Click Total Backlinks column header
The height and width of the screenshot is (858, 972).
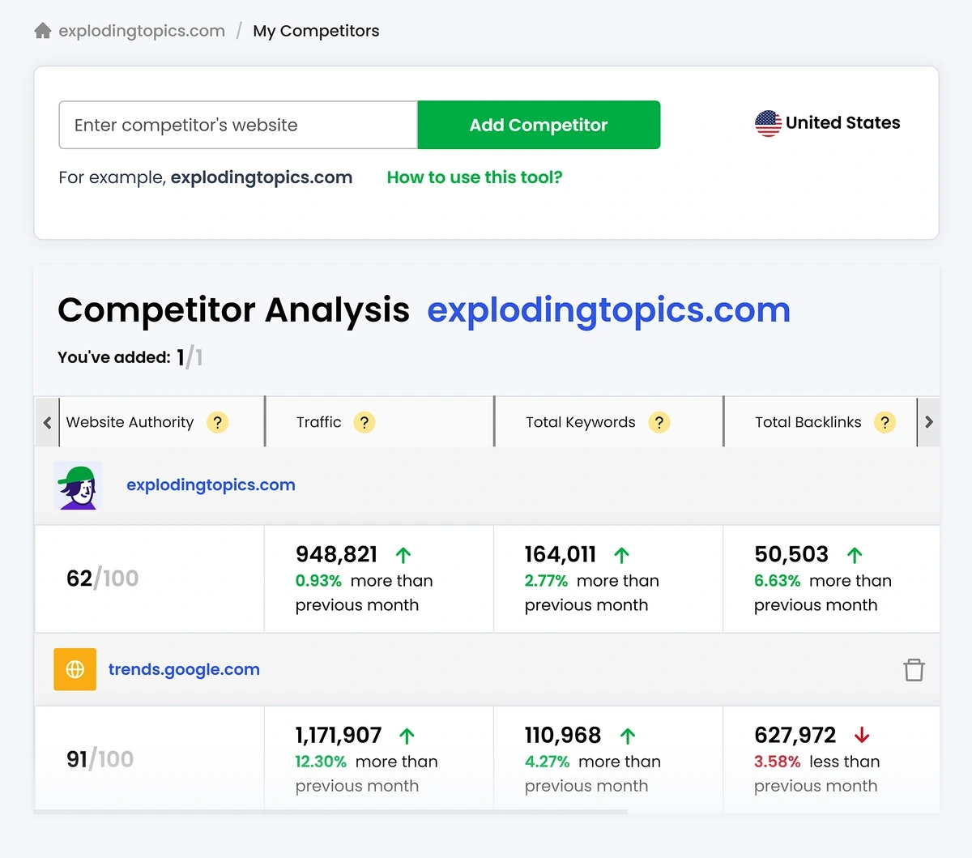(x=808, y=422)
